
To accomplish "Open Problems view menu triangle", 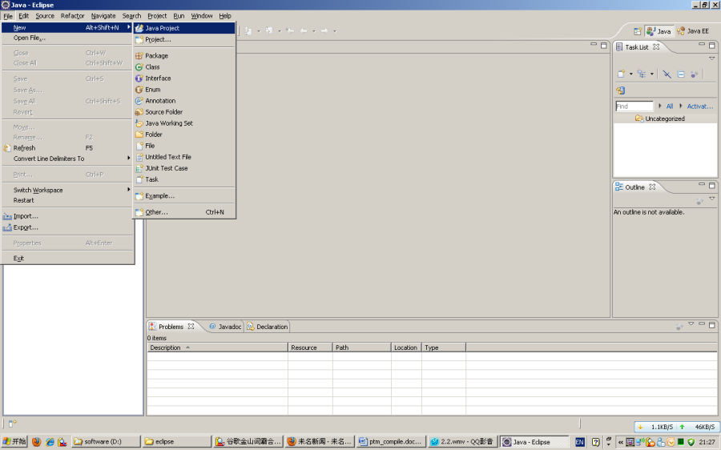I will 691,324.
